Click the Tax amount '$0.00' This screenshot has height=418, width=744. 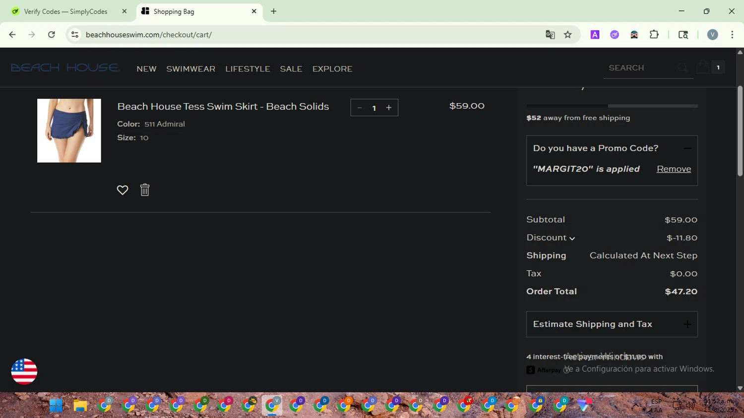(x=683, y=274)
